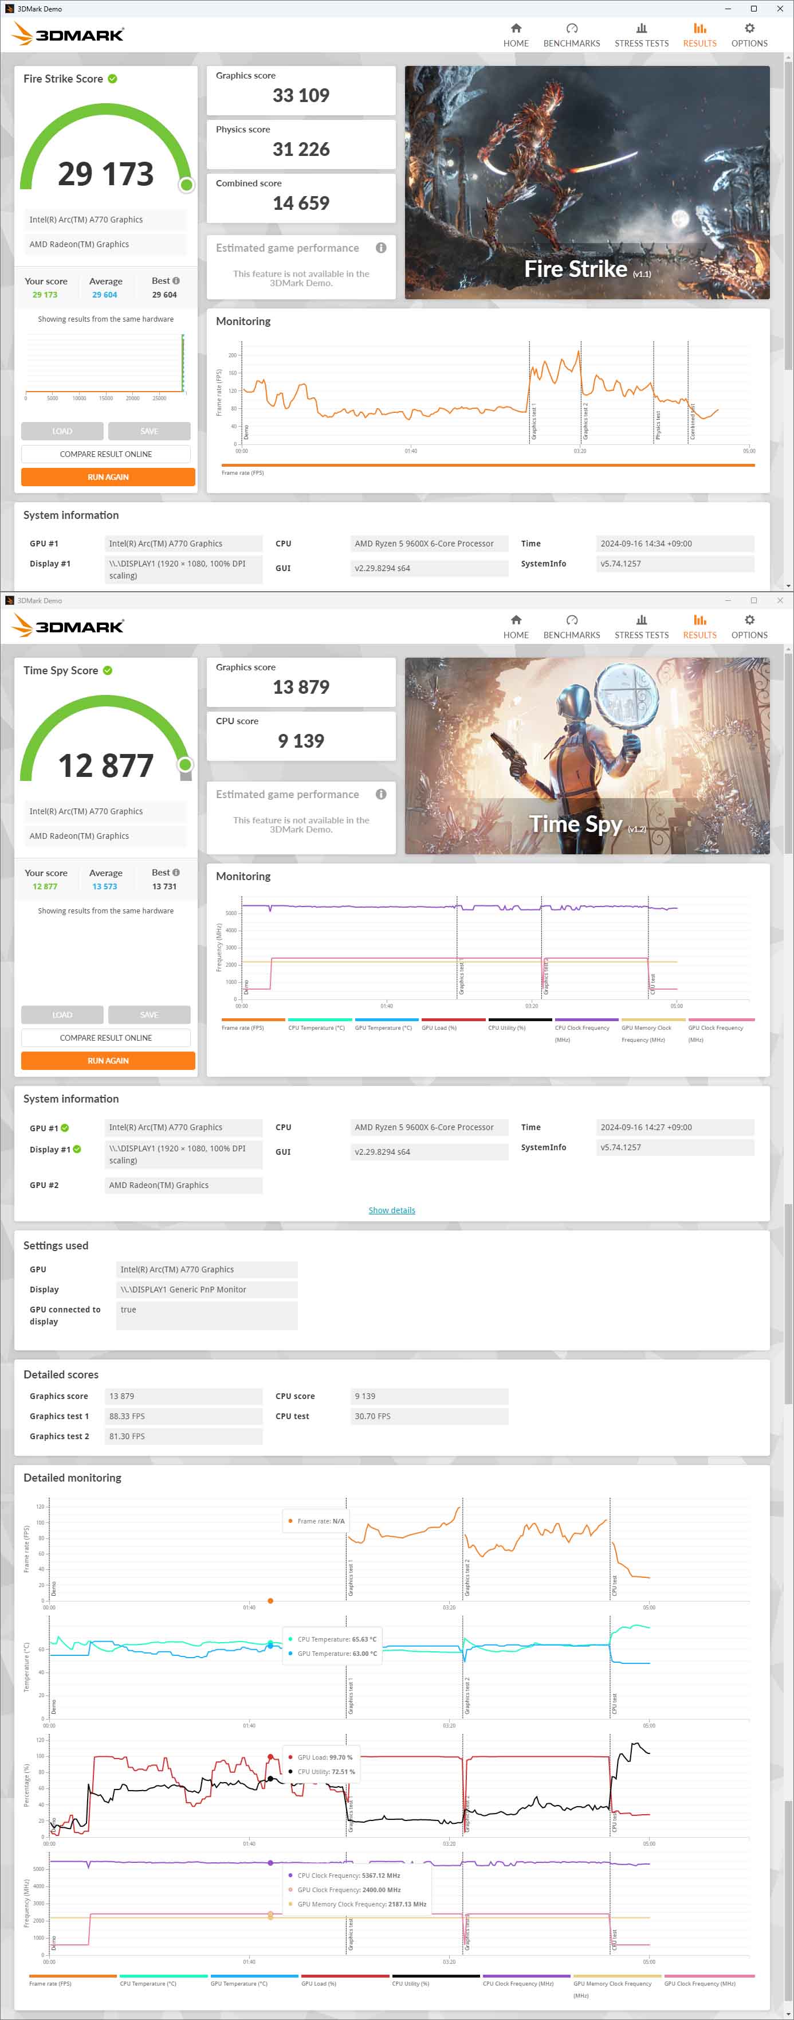Click the Time Spy artwork thumbnail
The height and width of the screenshot is (2020, 794).
(587, 755)
